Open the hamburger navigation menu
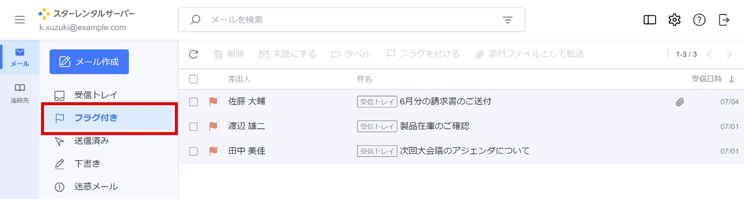Viewport: 744px width, 199px height. [20, 20]
